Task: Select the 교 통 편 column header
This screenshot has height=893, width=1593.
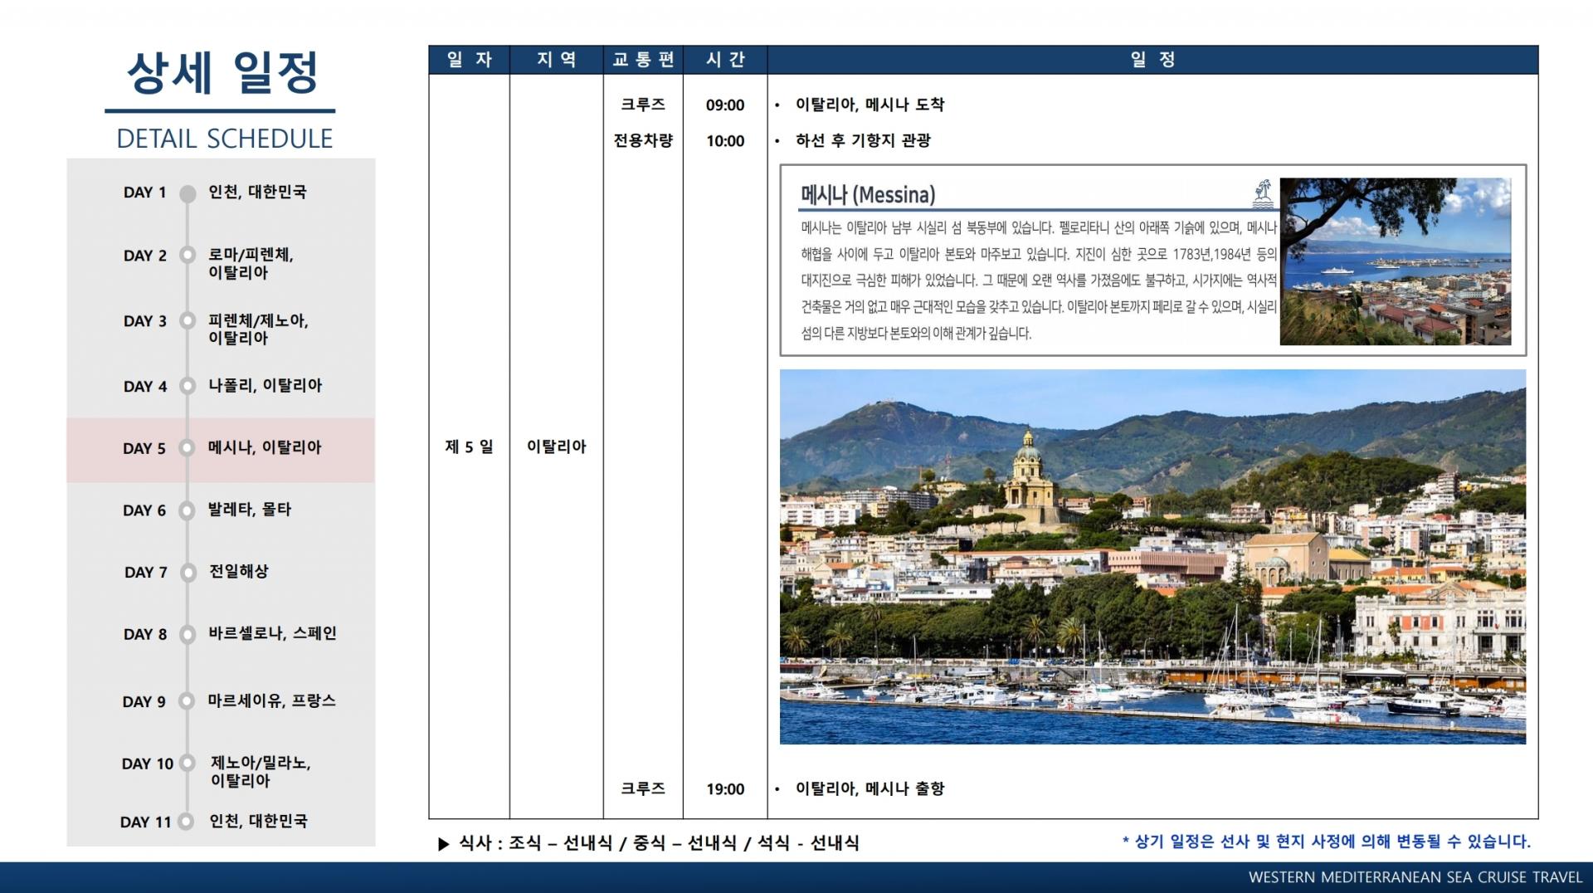Action: click(x=643, y=60)
